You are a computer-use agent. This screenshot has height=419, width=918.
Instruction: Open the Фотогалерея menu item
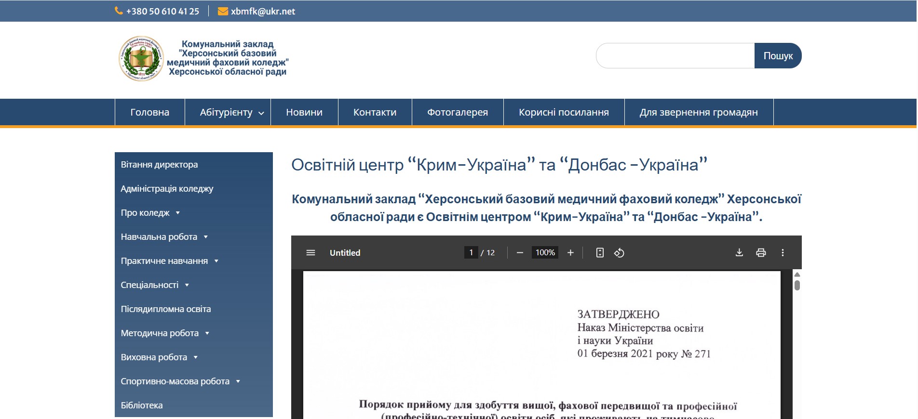point(458,112)
